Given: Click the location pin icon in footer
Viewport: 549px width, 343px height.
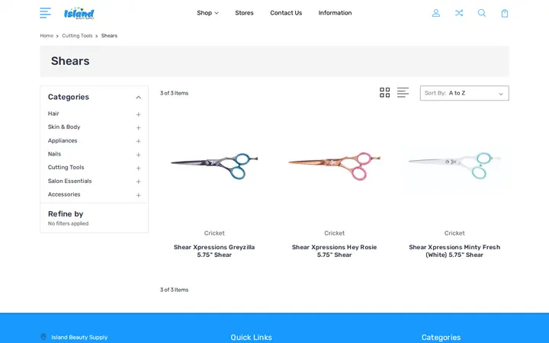Looking at the screenshot, I should pyautogui.click(x=43, y=337).
